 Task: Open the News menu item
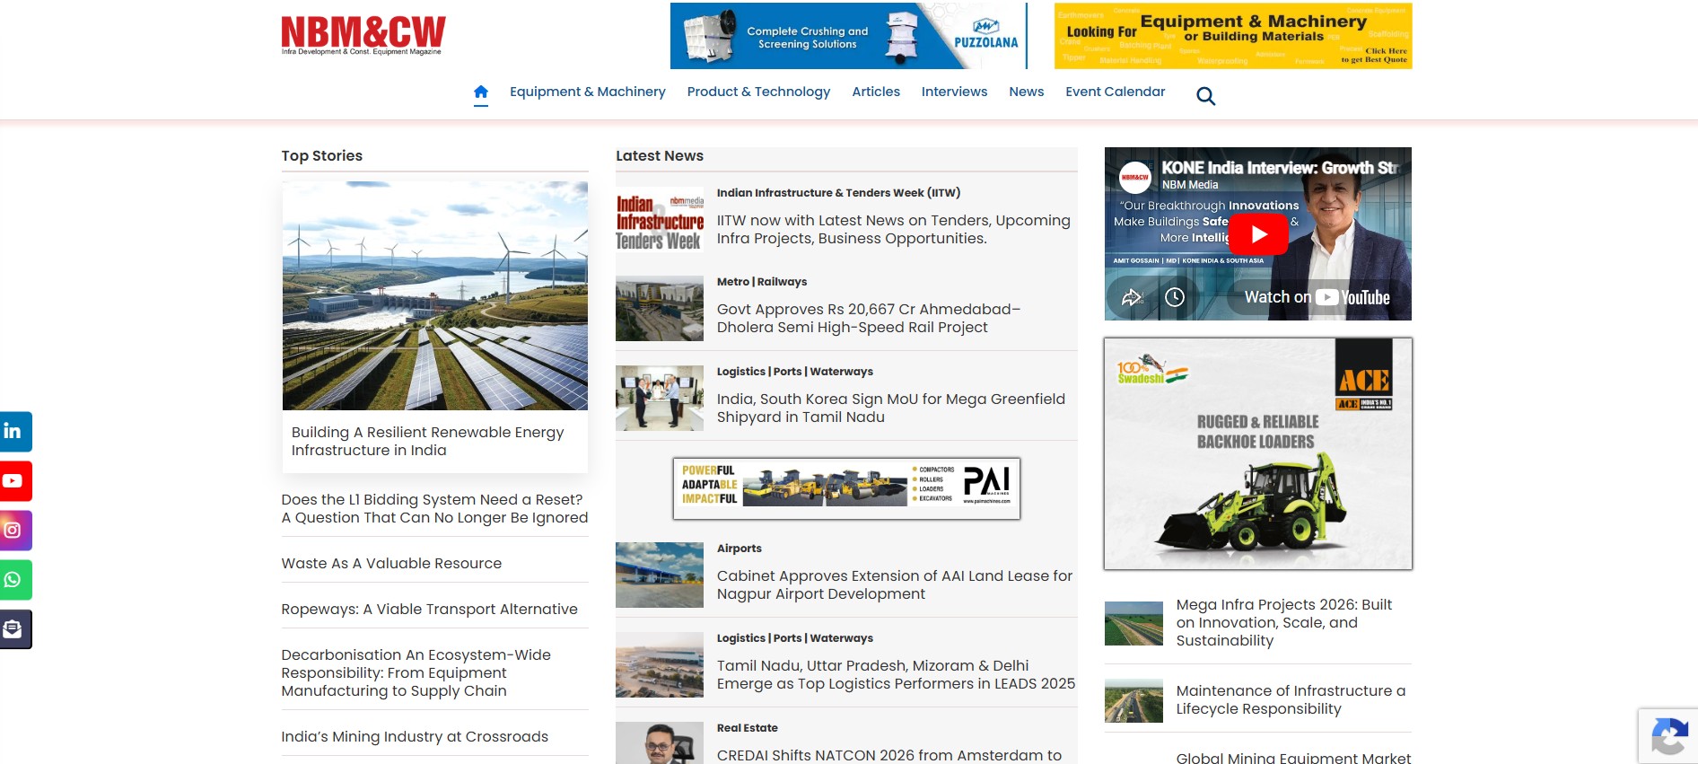point(1026,92)
